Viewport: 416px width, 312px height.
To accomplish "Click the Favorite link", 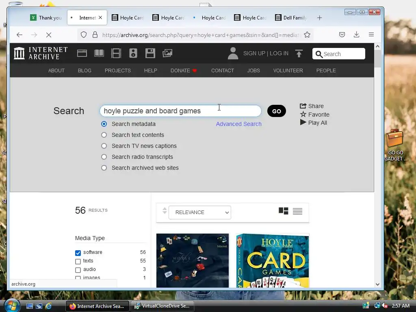I will 315,115.
